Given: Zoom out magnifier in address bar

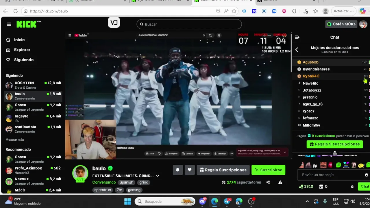Looking at the screenshot, I should click(x=218, y=11).
